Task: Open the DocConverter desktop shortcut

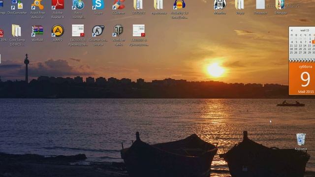Action: tap(17, 7)
